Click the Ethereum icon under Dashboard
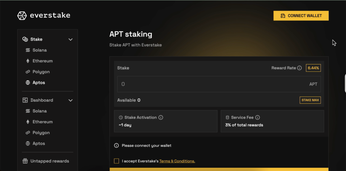This screenshot has height=171, width=346. (28, 122)
